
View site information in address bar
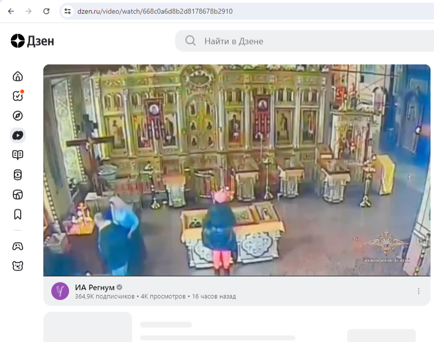click(x=68, y=11)
